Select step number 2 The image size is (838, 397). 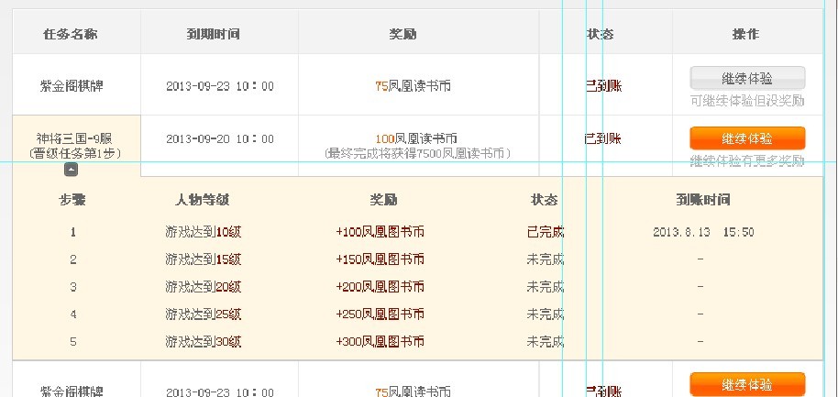tap(72, 259)
